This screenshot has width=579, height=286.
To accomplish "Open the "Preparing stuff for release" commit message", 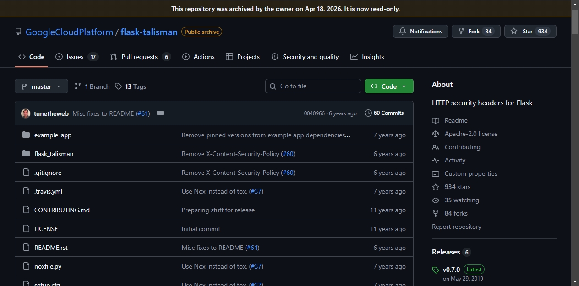I will [x=218, y=210].
